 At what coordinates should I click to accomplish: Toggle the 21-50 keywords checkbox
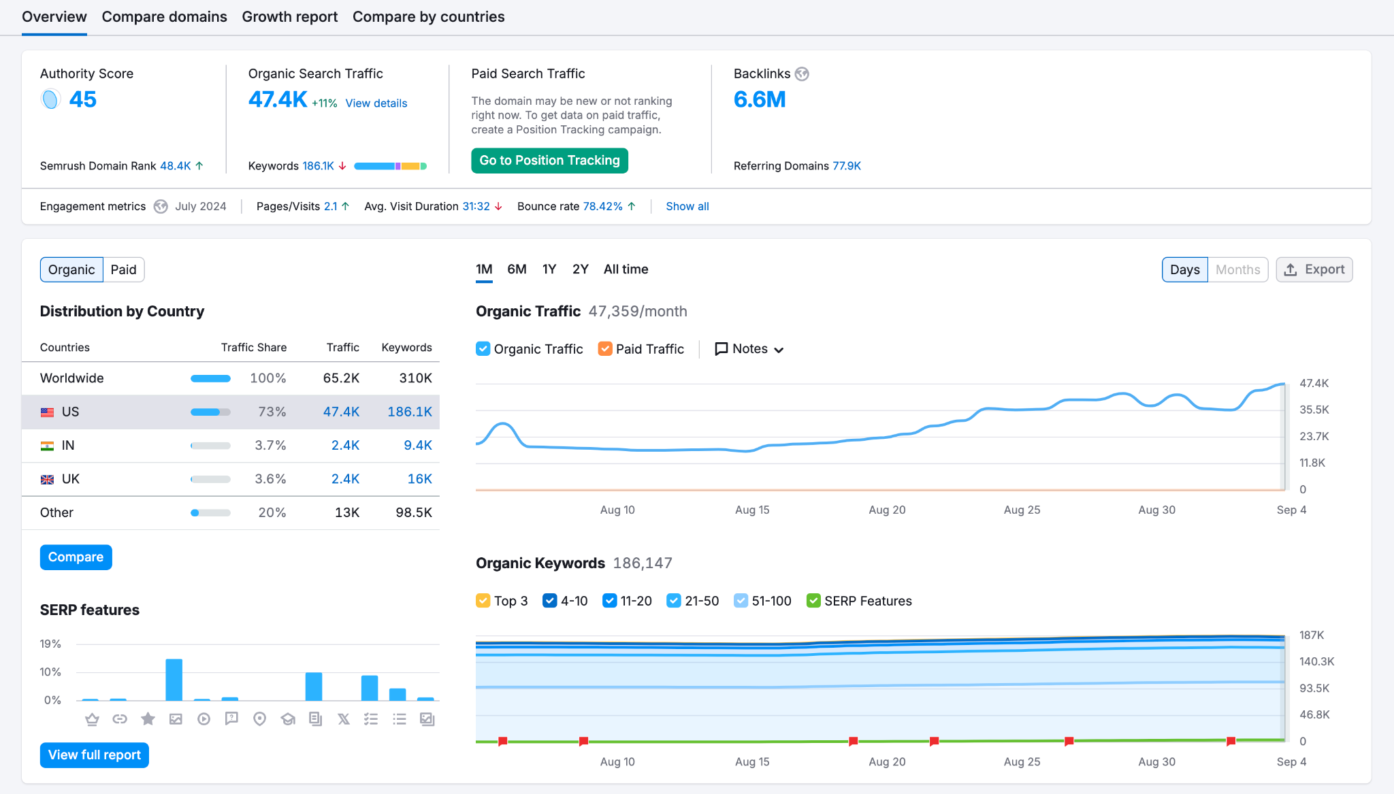[x=674, y=601]
